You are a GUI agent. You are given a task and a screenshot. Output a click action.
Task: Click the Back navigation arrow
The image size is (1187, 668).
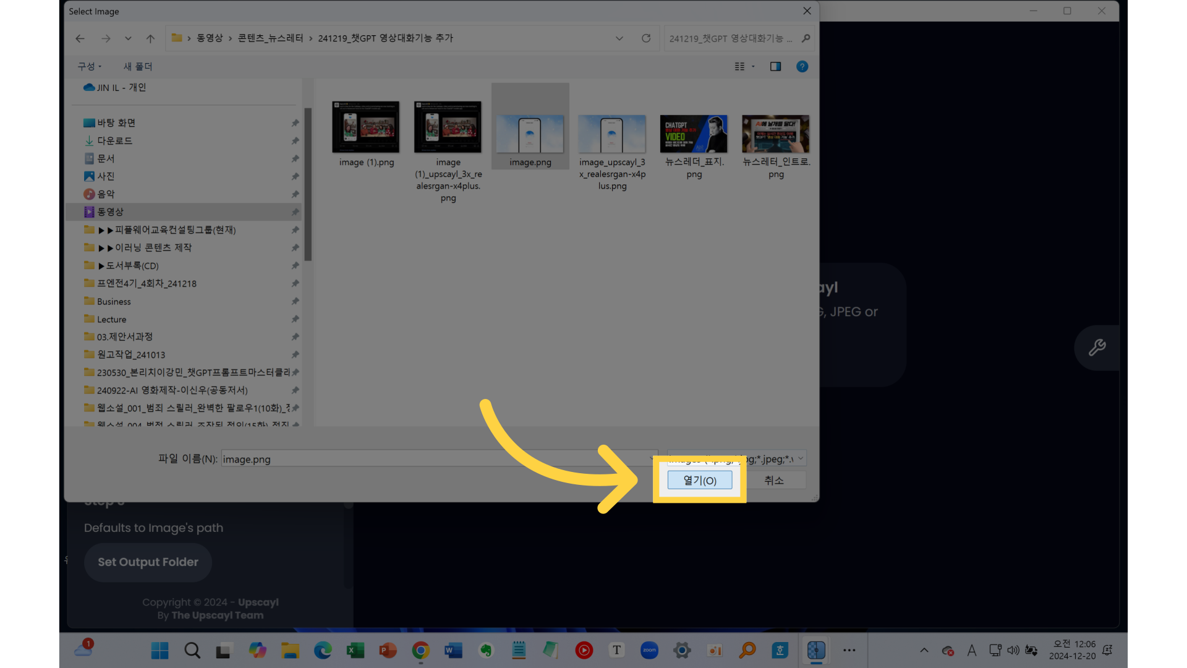(80, 38)
